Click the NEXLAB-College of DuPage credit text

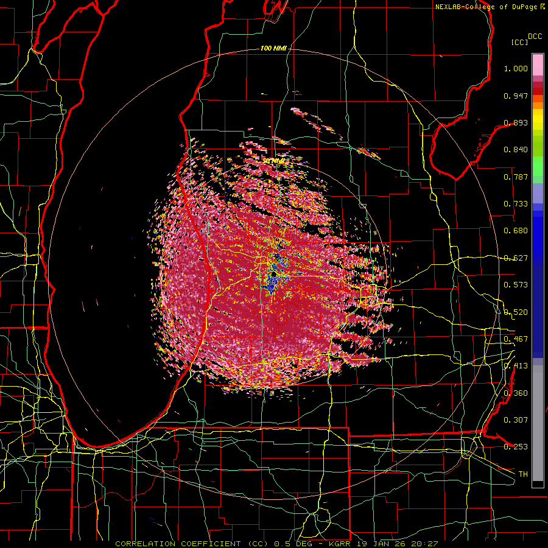(490, 7)
